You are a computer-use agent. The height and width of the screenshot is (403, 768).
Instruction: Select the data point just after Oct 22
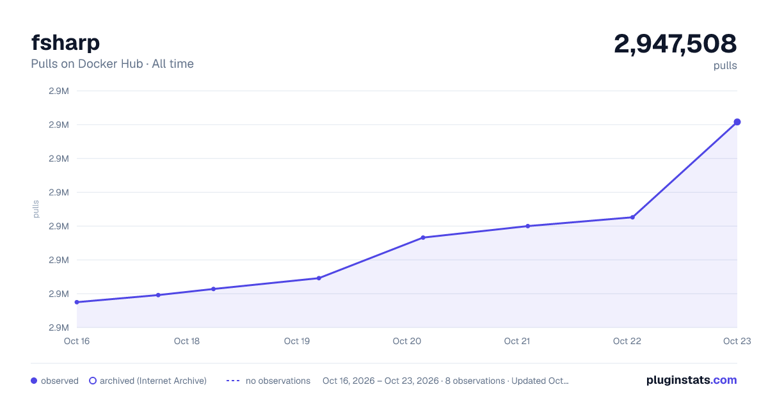click(x=632, y=217)
